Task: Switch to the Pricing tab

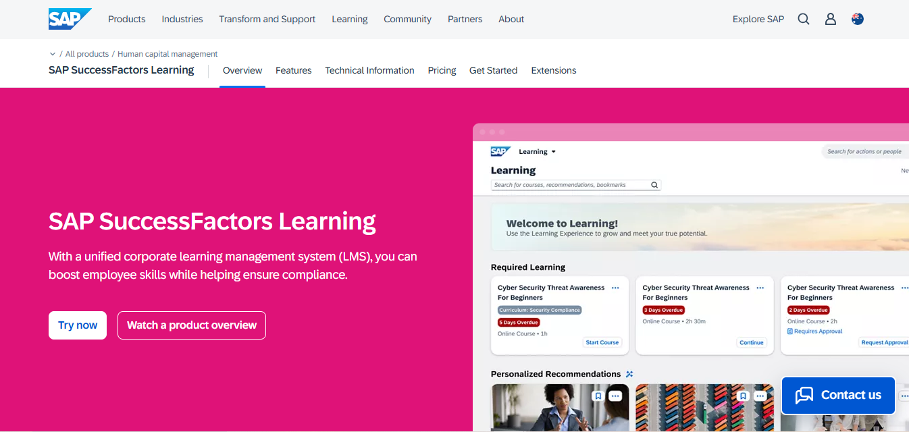Action: tap(442, 70)
